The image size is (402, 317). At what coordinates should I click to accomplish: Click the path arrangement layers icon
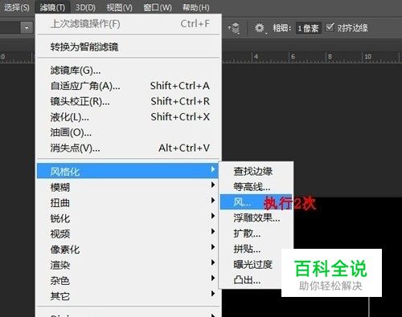click(234, 28)
